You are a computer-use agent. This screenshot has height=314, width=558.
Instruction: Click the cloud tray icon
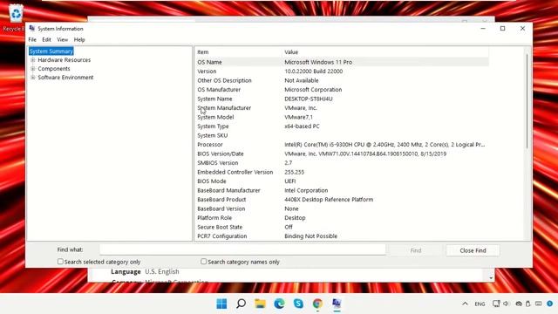coord(519,304)
